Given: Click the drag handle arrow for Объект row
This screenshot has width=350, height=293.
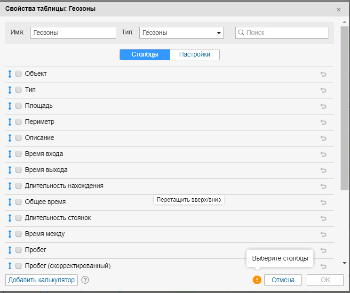Looking at the screenshot, I should click(9, 74).
